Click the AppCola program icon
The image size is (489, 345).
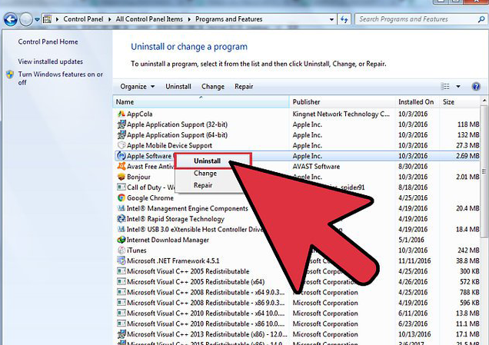tap(121, 114)
